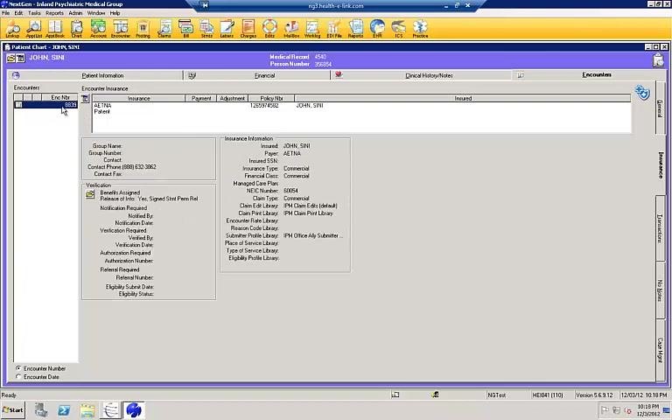Switch to Patient Information tab

(x=102, y=75)
